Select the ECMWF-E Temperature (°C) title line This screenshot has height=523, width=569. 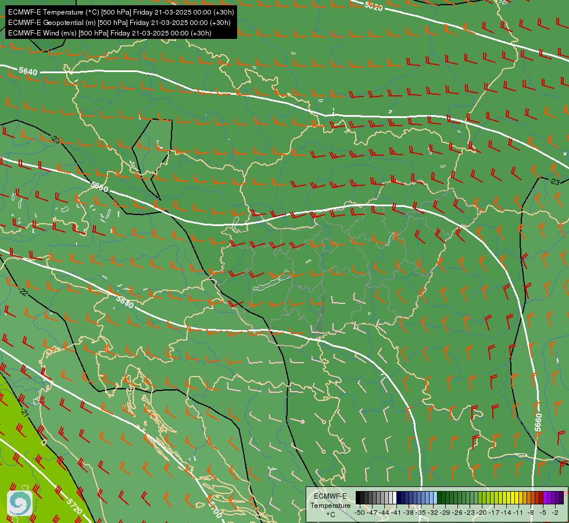pyautogui.click(x=121, y=12)
